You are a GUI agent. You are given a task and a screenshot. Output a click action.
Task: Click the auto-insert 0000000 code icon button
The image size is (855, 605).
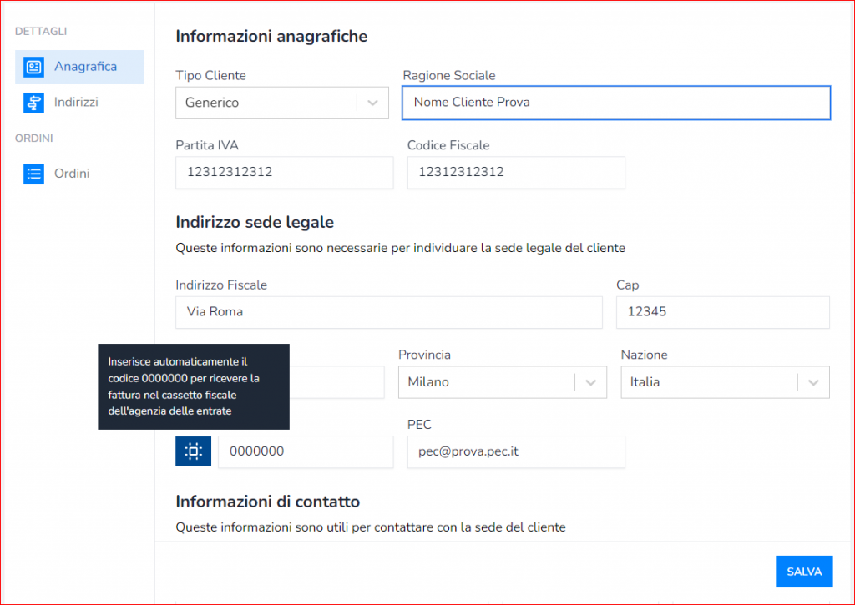(193, 451)
